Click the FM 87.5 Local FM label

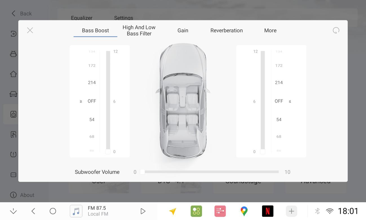pos(98,211)
